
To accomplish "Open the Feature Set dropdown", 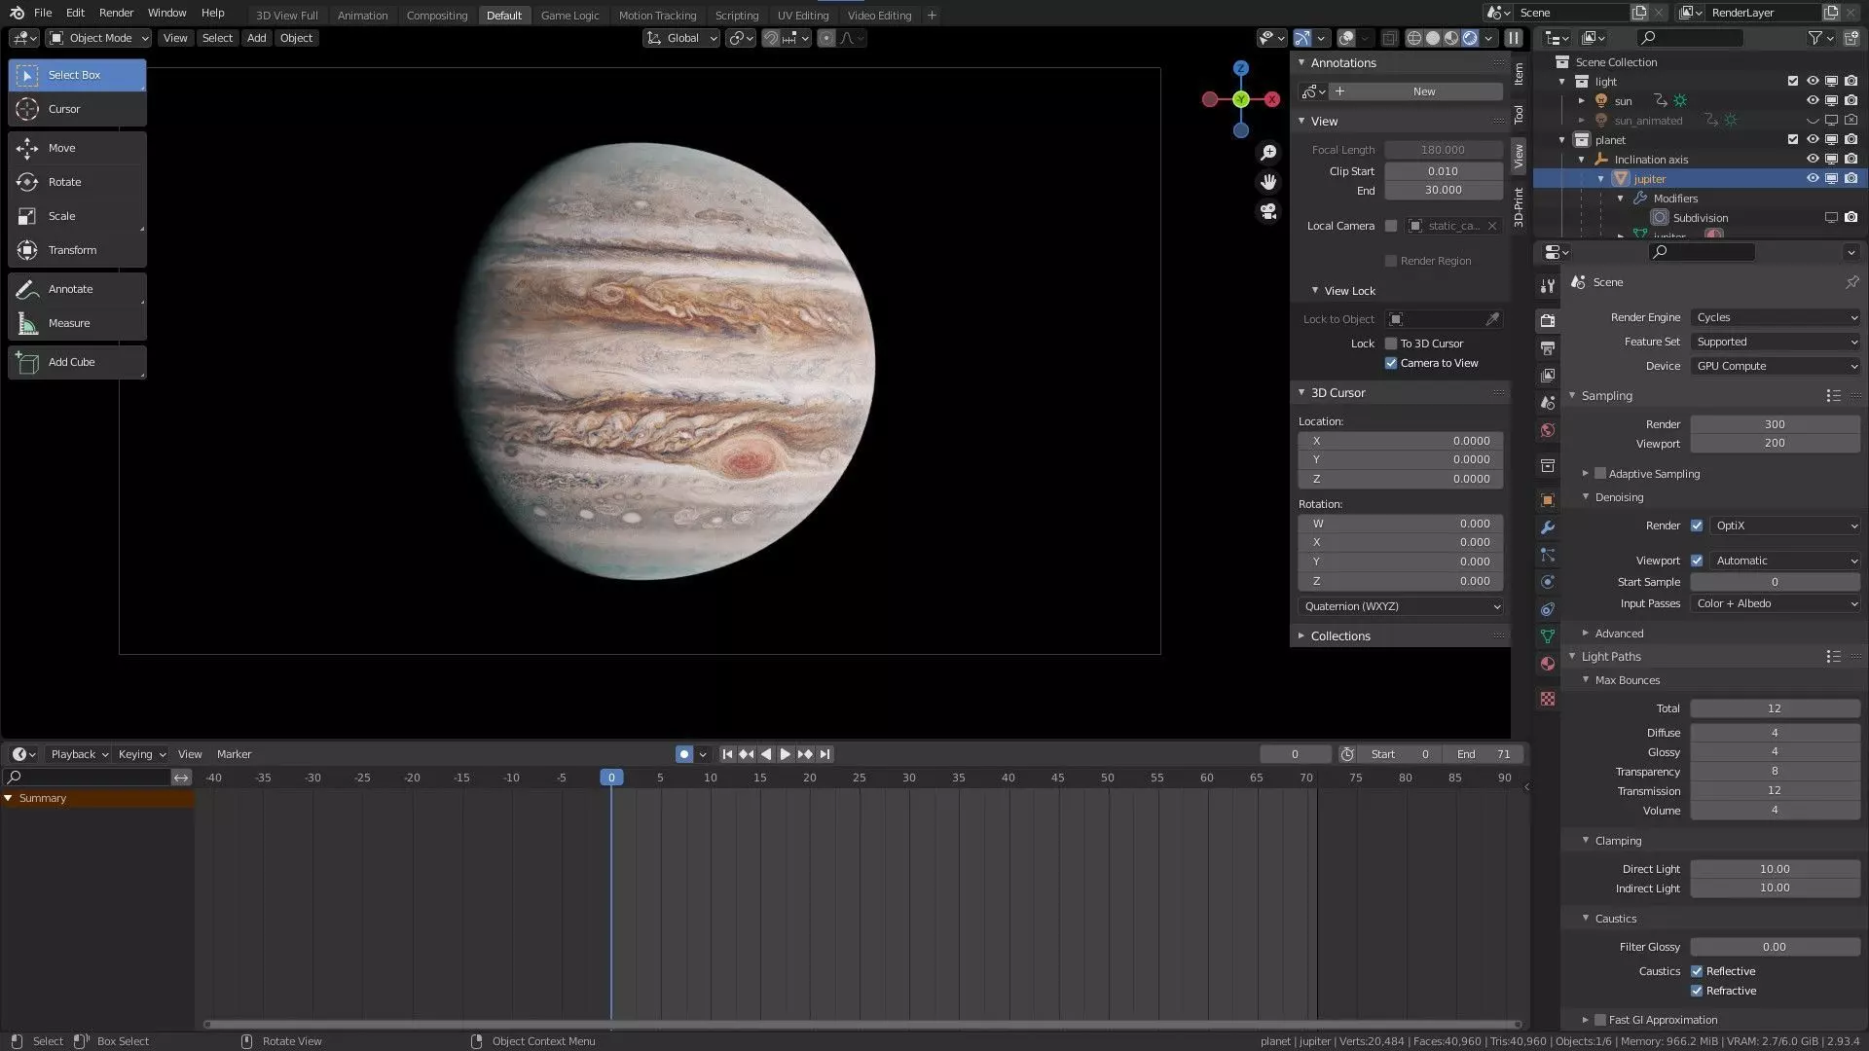I will pyautogui.click(x=1776, y=342).
